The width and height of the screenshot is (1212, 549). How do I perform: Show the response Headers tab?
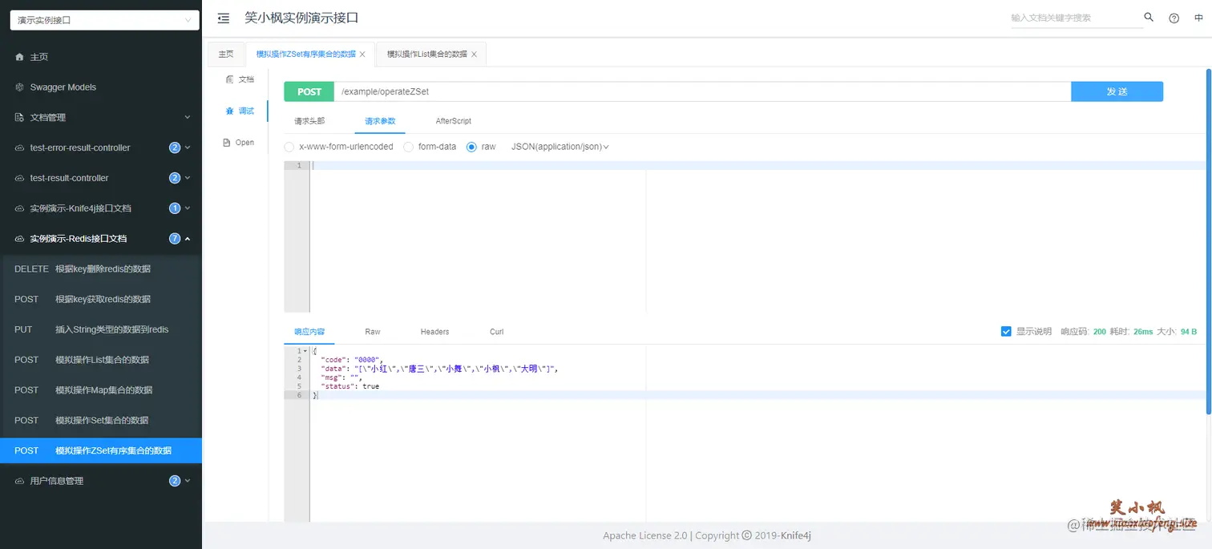(434, 332)
